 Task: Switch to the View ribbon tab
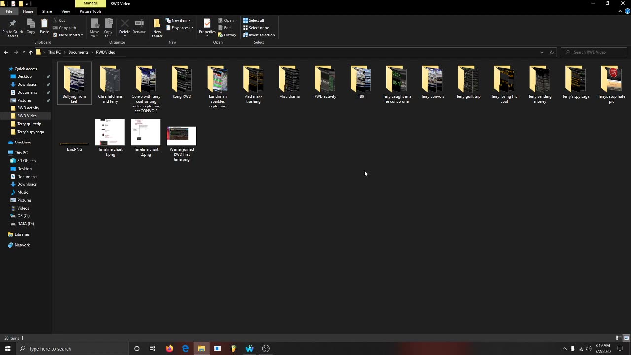[66, 11]
